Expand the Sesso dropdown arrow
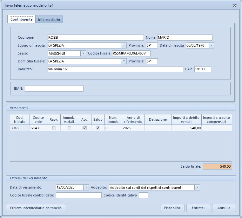Image resolution: width=242 pixels, height=218 pixels. [83, 54]
